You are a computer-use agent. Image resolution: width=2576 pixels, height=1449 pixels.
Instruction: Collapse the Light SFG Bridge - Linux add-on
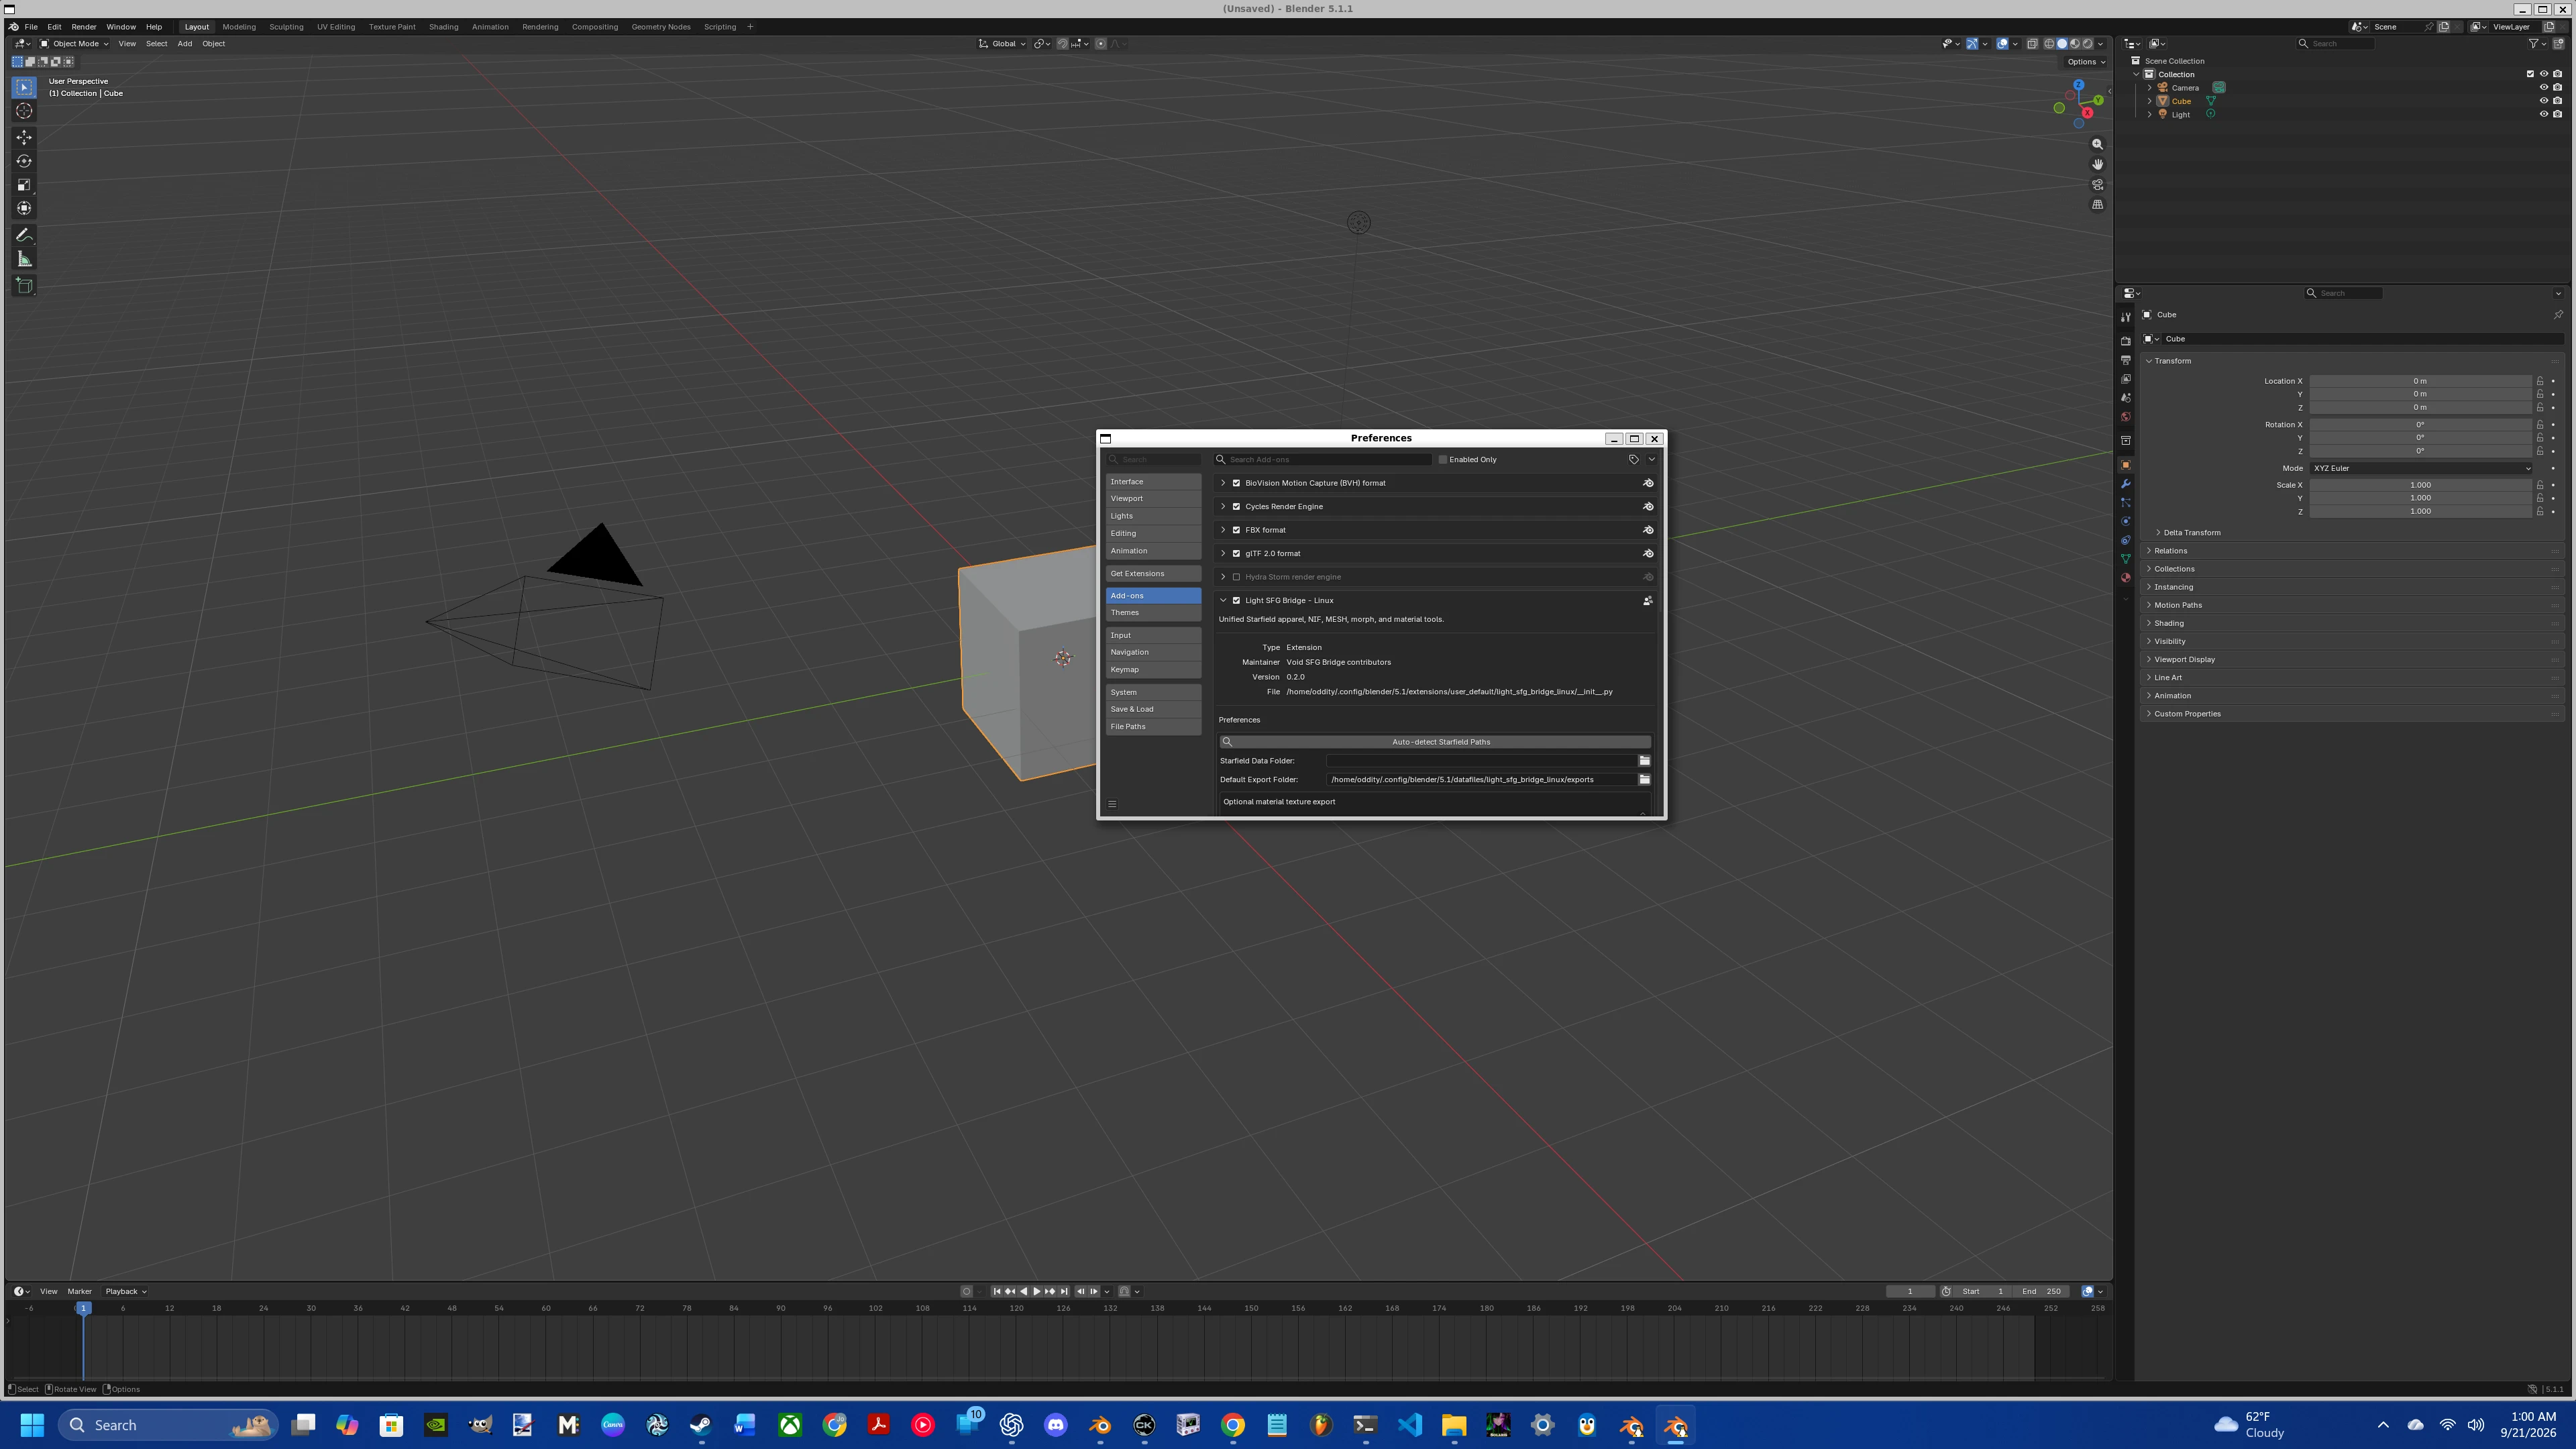tap(1223, 601)
